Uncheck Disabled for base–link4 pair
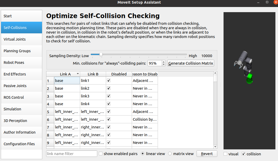The width and height of the screenshot is (278, 161). click(109, 104)
